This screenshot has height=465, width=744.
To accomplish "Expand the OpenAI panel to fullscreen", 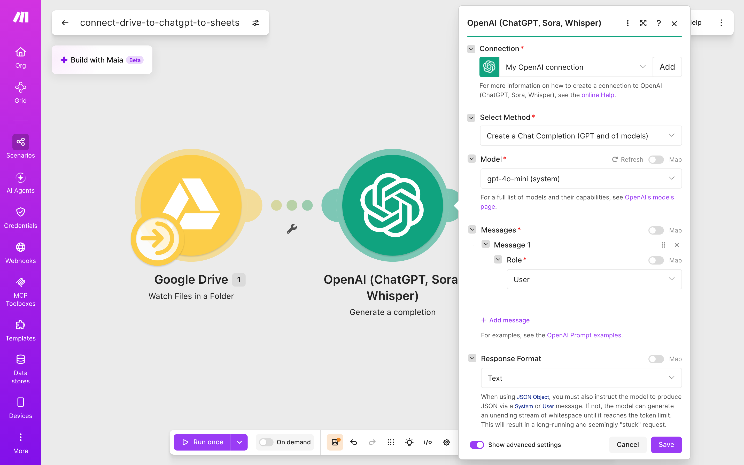I will click(x=643, y=23).
